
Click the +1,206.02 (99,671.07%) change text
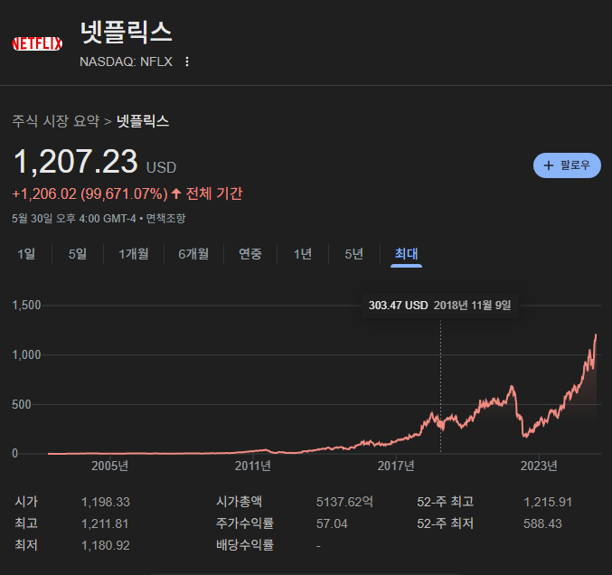(89, 194)
